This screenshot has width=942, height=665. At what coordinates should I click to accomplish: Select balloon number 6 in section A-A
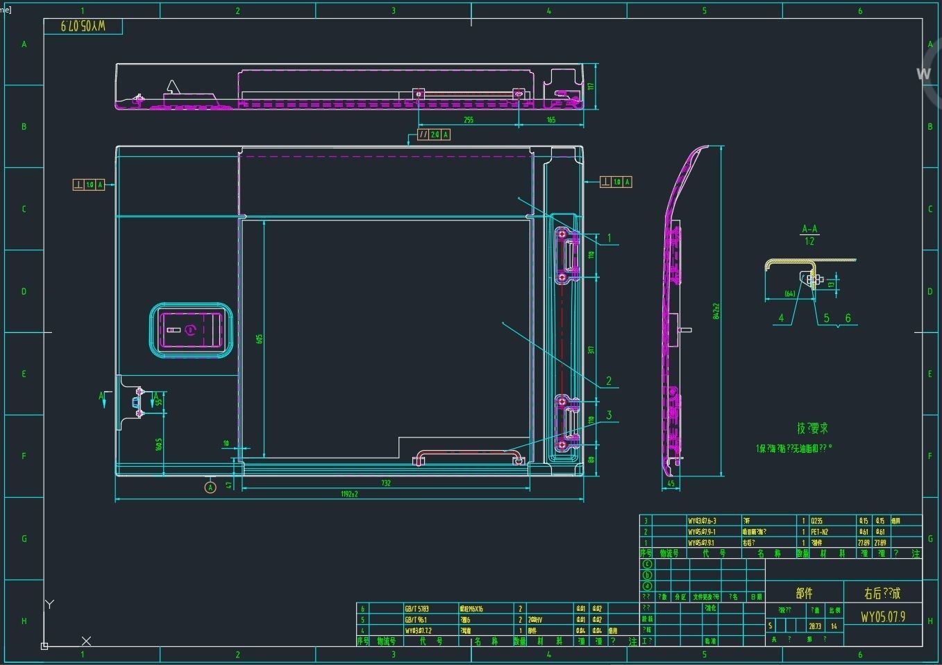pyautogui.click(x=848, y=318)
